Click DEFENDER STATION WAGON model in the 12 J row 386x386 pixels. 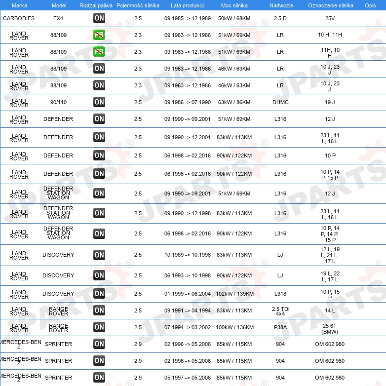tap(58, 193)
